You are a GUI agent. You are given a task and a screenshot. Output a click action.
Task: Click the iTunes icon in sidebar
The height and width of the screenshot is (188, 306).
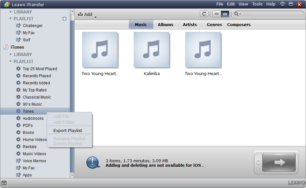tap(6, 47)
